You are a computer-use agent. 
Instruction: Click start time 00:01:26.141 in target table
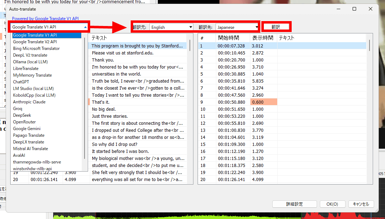click(231, 180)
